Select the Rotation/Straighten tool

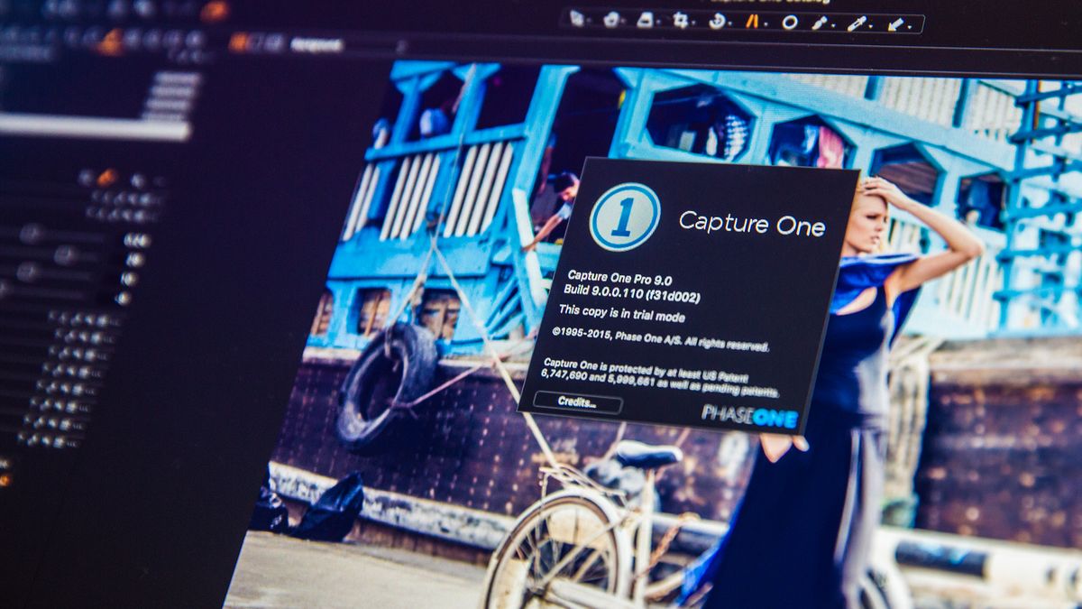point(717,20)
